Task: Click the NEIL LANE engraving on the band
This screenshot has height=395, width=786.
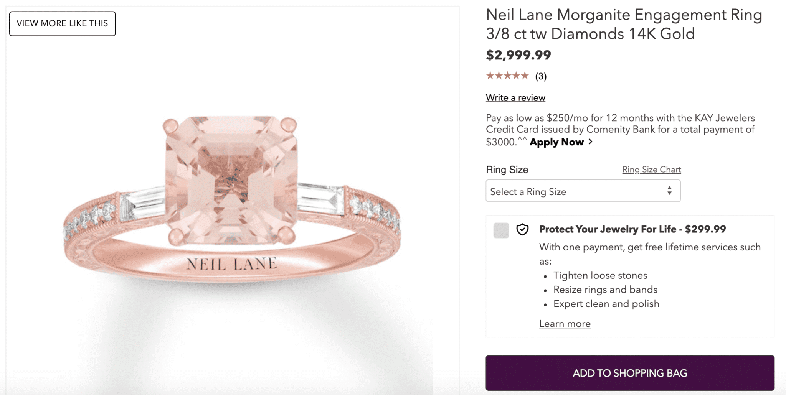Action: click(231, 264)
